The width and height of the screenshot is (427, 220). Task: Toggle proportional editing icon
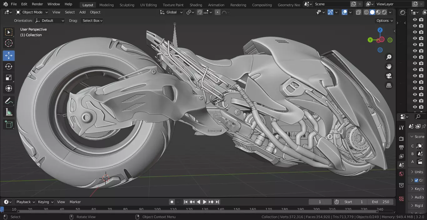pos(218,12)
